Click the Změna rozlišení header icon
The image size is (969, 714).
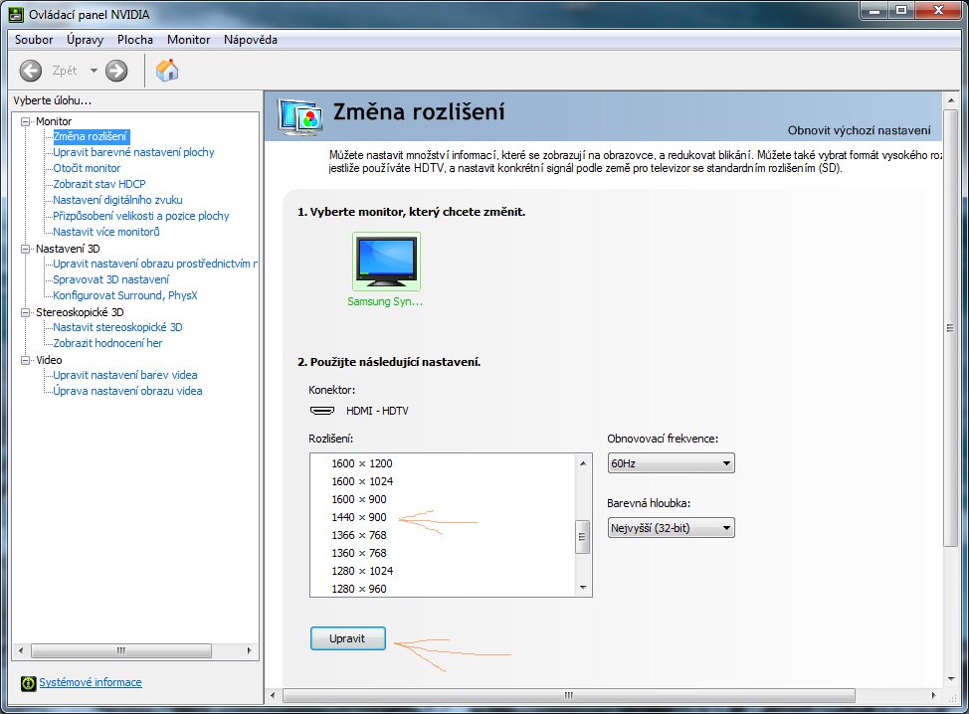coord(300,116)
